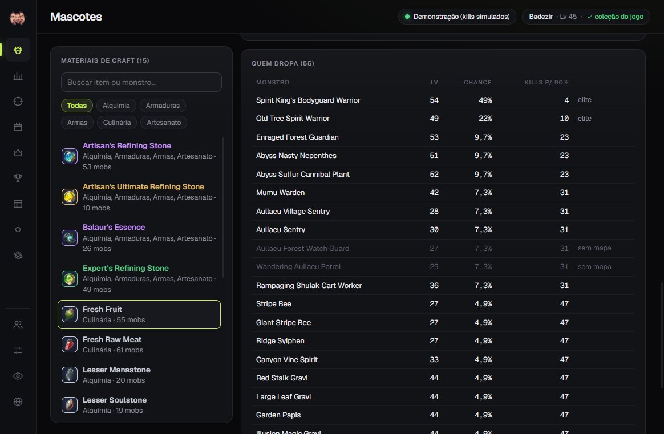Filter materials by Armas
664x434 pixels.
(x=77, y=123)
